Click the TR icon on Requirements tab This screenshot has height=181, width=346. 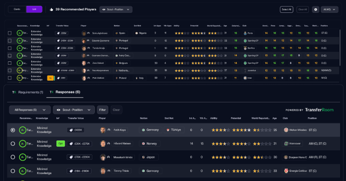click(14, 92)
